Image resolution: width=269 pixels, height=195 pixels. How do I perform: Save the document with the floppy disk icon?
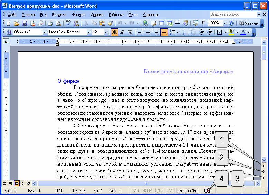pos(25,23)
